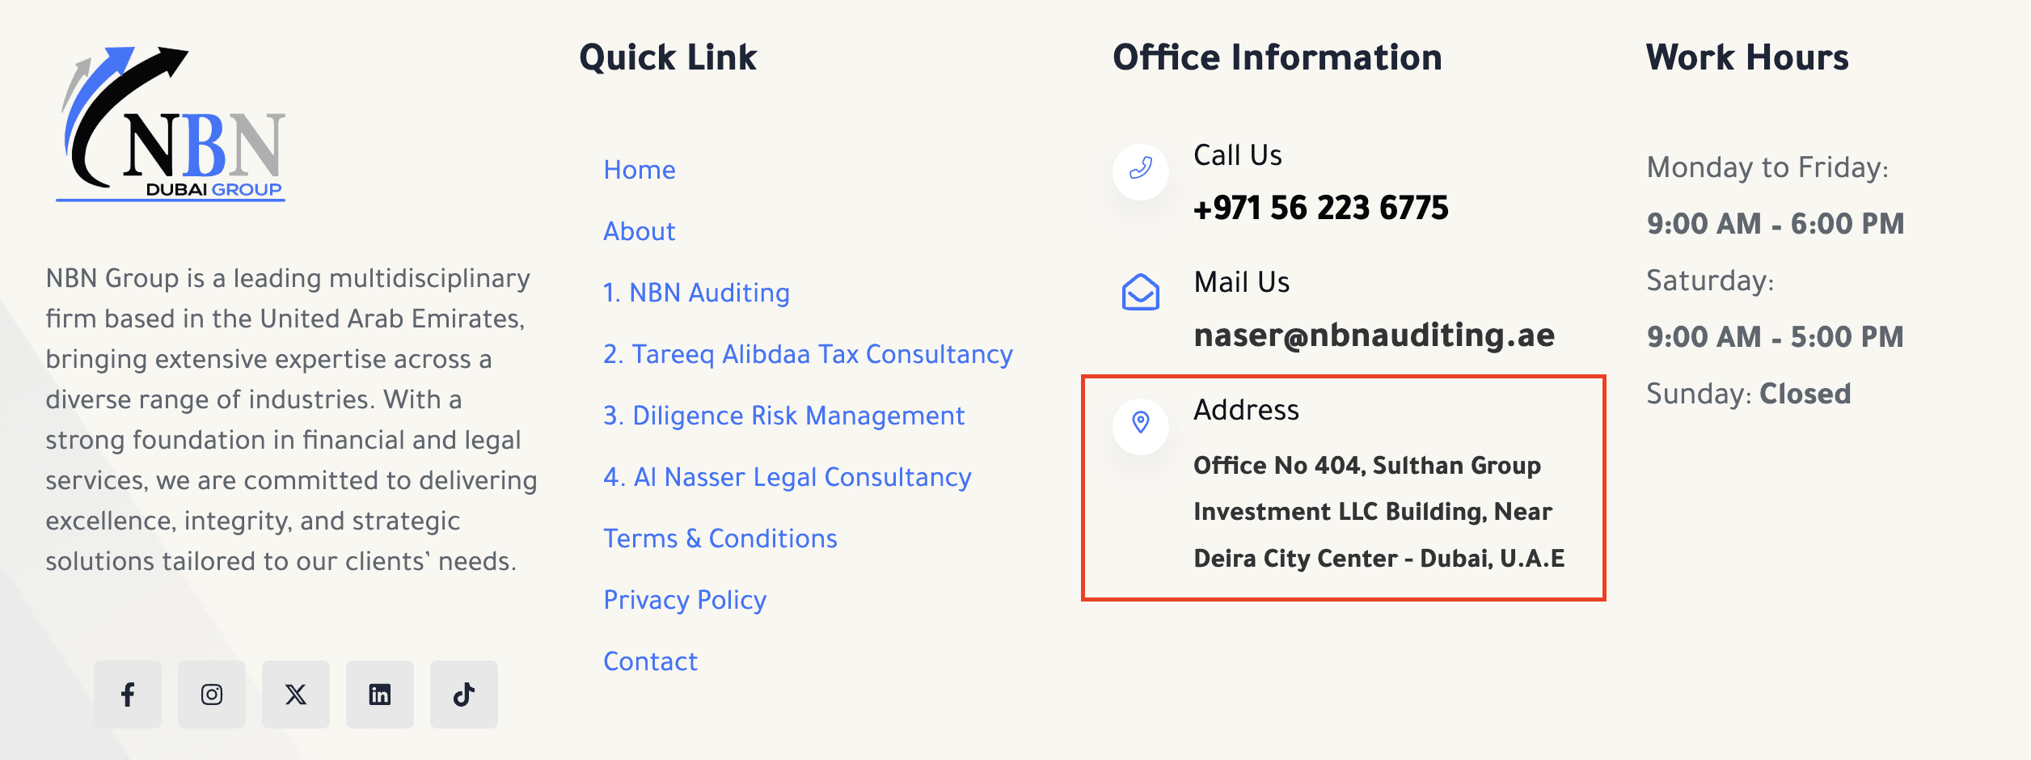This screenshot has width=2031, height=760.
Task: Email naser@nbnauditing.ae address
Action: click(1374, 335)
